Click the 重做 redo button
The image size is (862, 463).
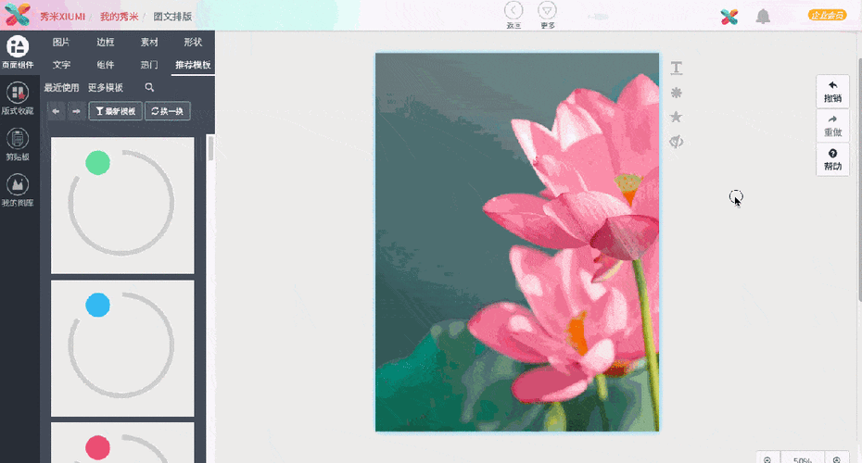833,126
